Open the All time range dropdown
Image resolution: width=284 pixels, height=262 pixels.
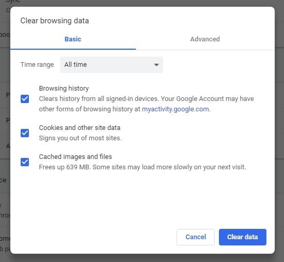coord(112,65)
